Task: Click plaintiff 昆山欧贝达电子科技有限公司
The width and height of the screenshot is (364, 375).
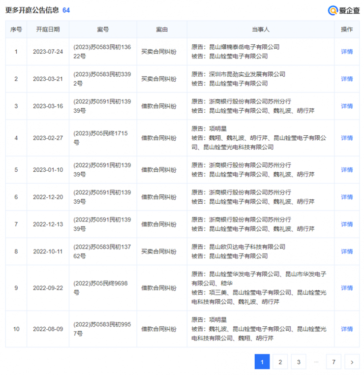Action: (247, 247)
